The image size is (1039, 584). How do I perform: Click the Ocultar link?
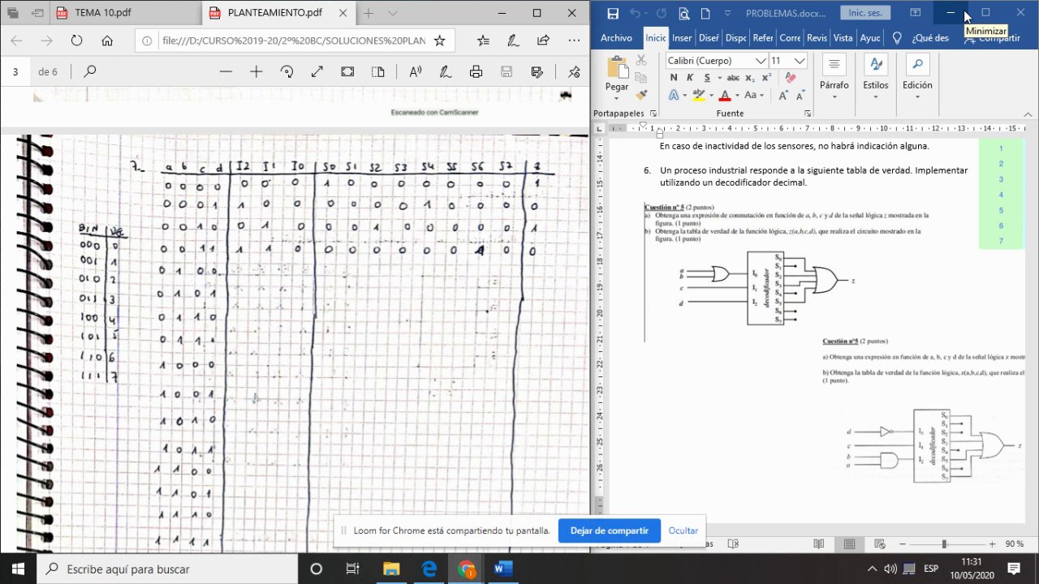click(x=683, y=530)
